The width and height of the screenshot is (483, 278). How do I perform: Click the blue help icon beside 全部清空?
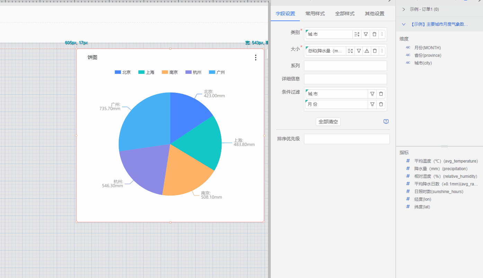coord(386,122)
